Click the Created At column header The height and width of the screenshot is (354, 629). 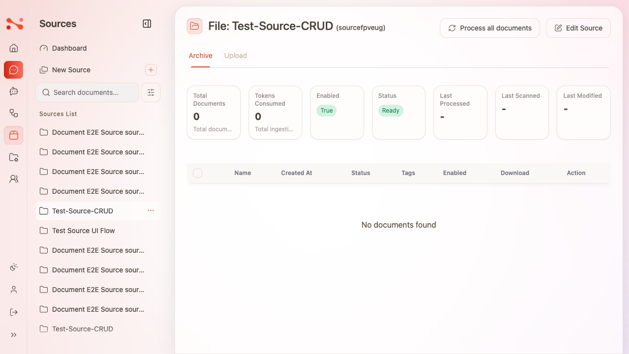coord(296,173)
